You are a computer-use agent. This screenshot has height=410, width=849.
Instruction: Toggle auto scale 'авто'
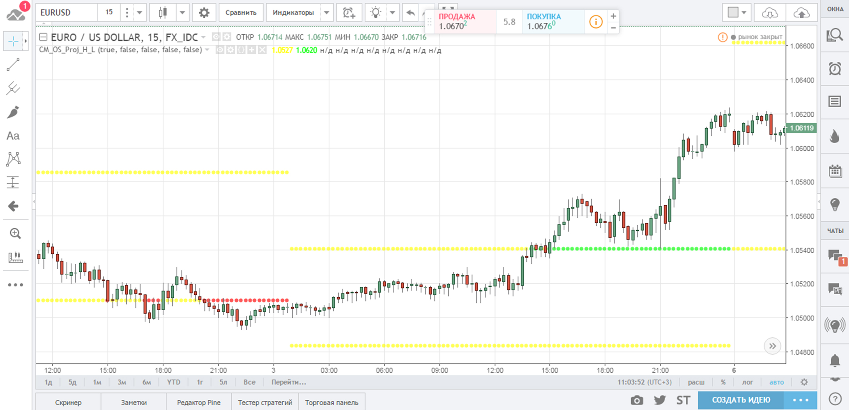tap(776, 382)
